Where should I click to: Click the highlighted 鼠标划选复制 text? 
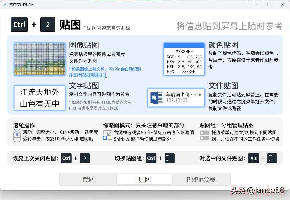93,75
